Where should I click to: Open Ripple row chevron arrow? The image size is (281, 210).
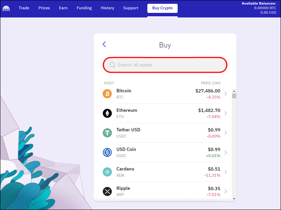click(x=226, y=191)
